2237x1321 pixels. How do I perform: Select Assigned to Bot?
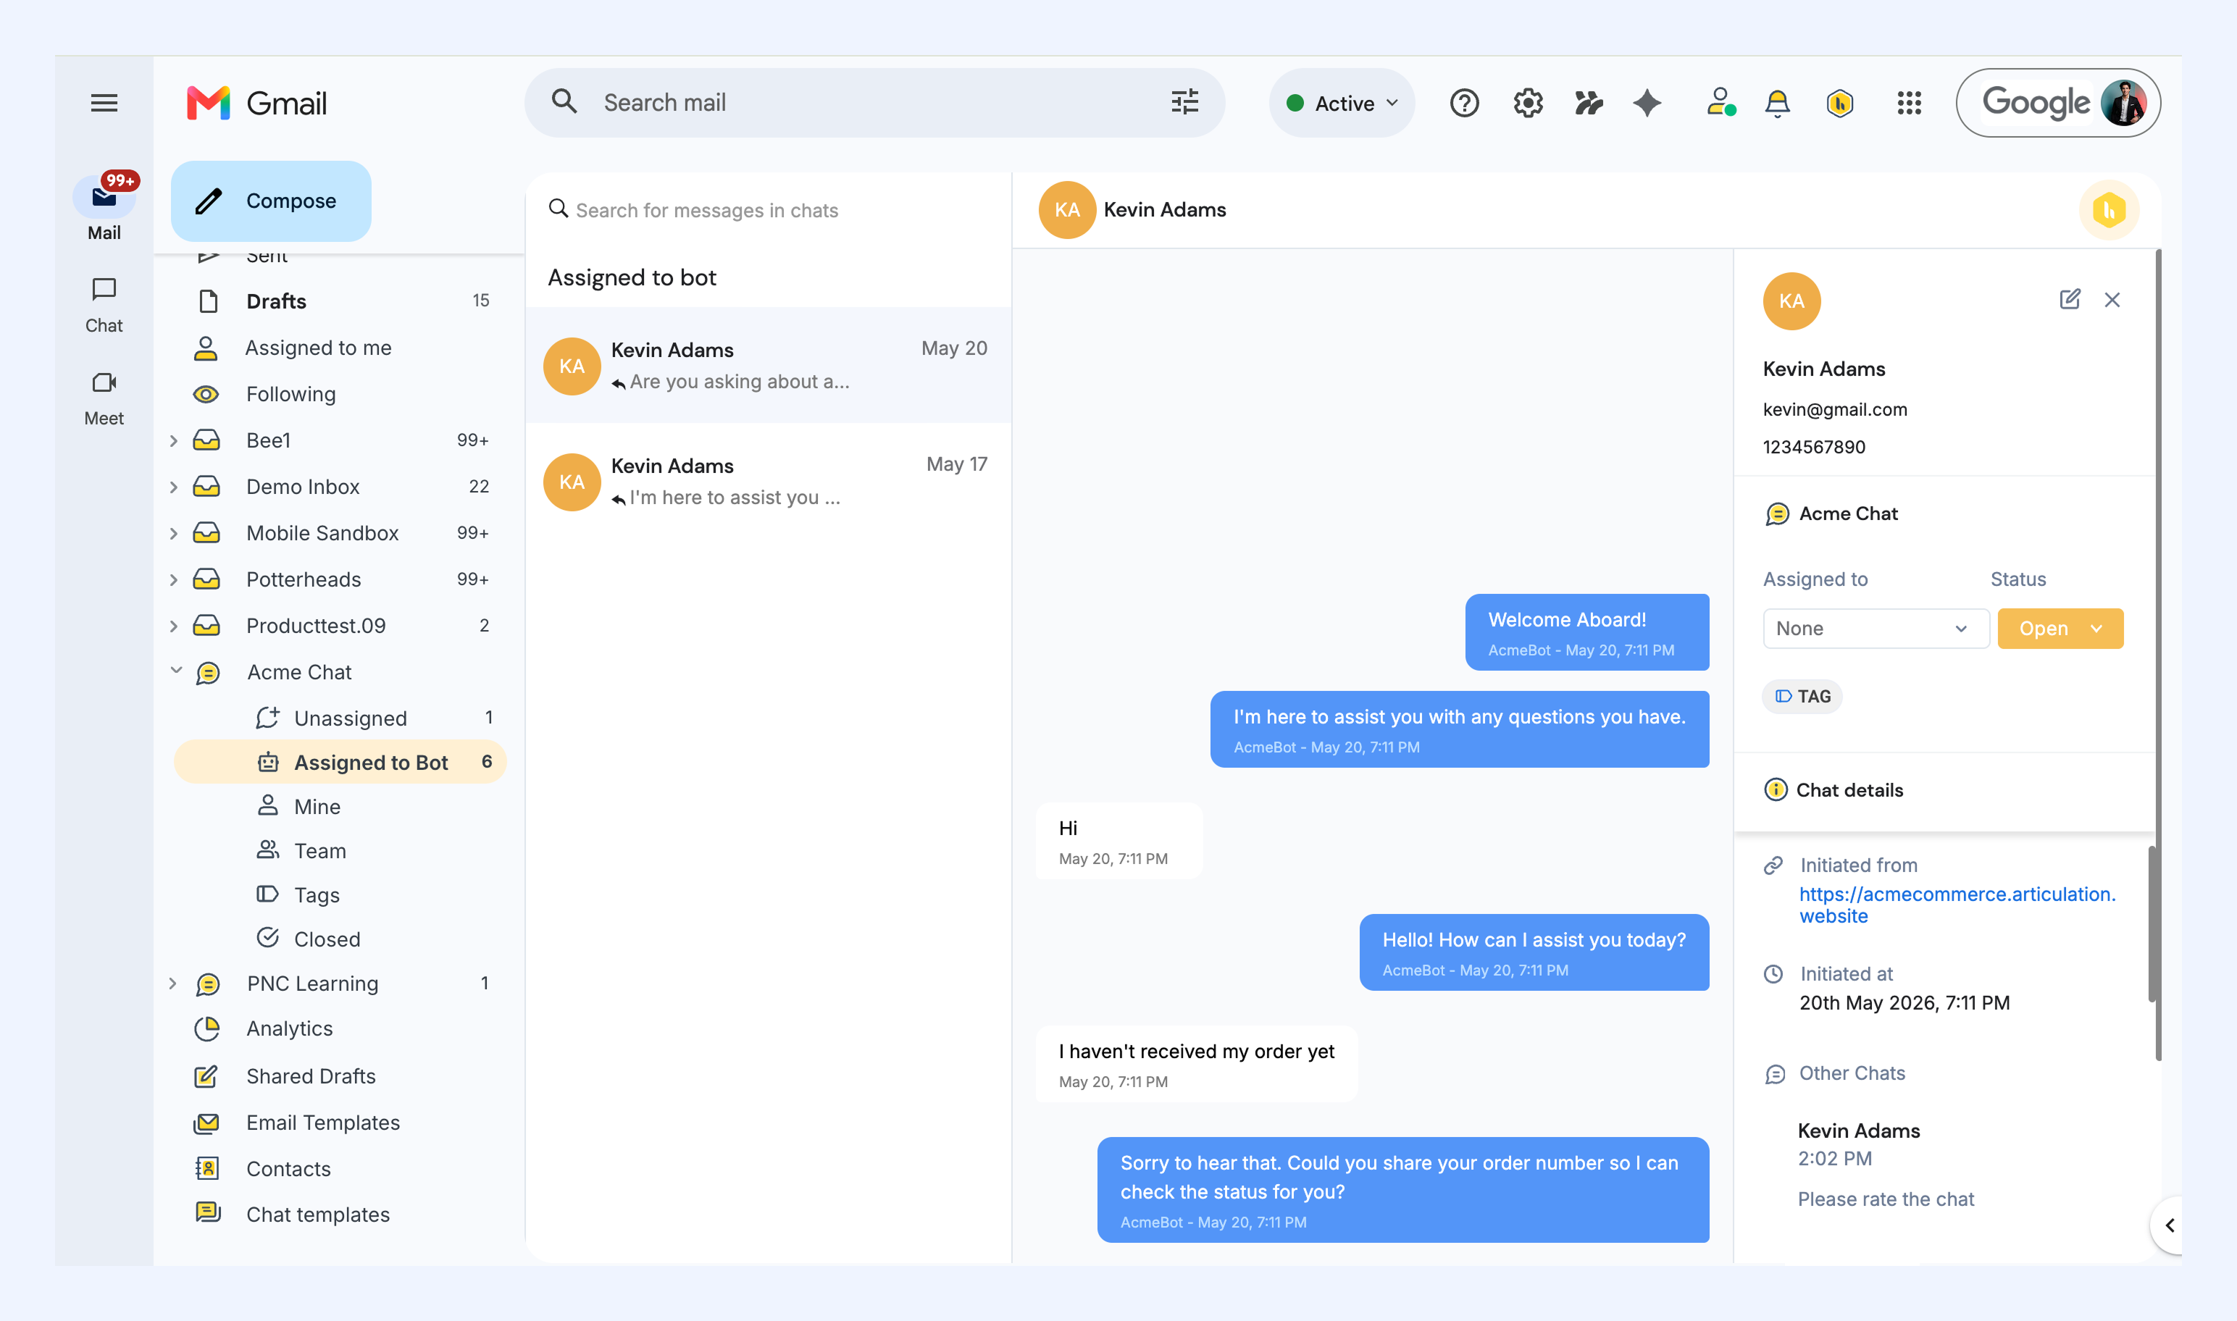click(338, 762)
